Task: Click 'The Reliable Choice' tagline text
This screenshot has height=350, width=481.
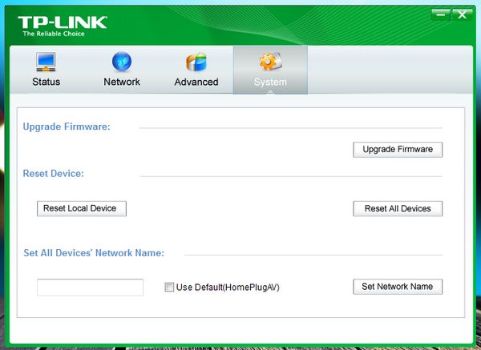Action: (x=54, y=34)
